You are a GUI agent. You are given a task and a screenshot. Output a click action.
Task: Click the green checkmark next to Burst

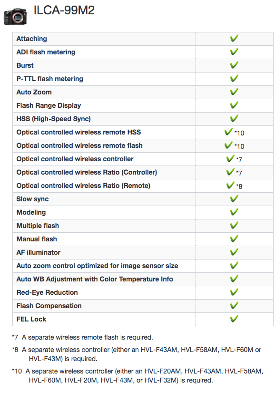234,65
